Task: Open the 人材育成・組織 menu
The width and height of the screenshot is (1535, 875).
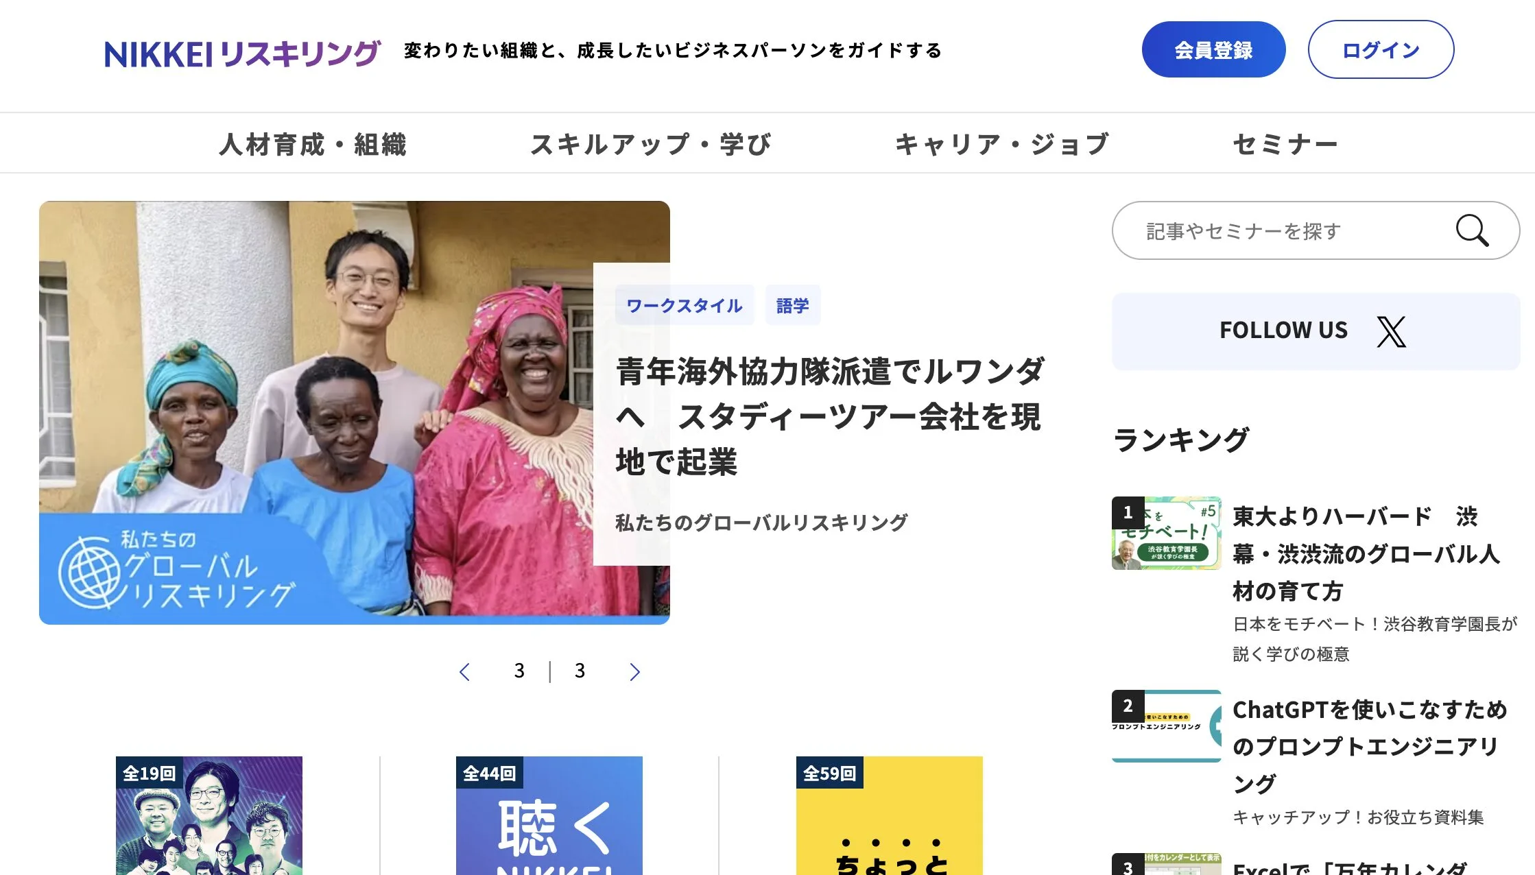Action: (313, 144)
